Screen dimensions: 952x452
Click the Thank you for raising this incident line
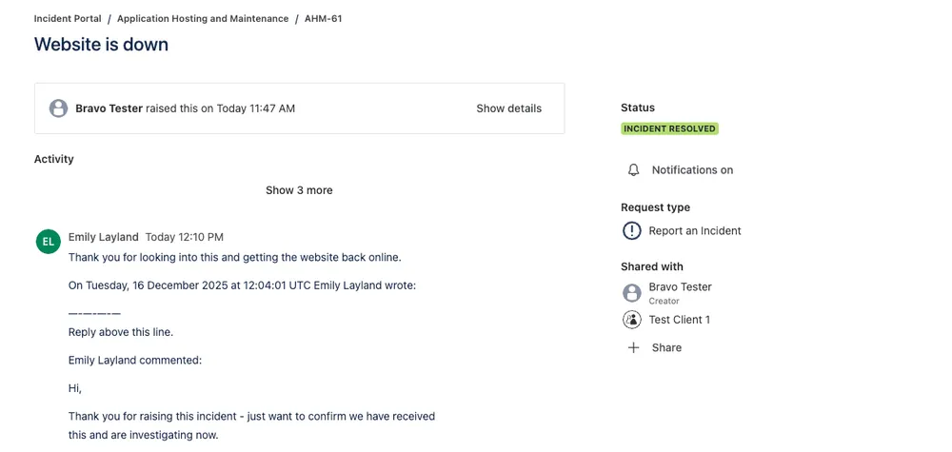point(251,416)
